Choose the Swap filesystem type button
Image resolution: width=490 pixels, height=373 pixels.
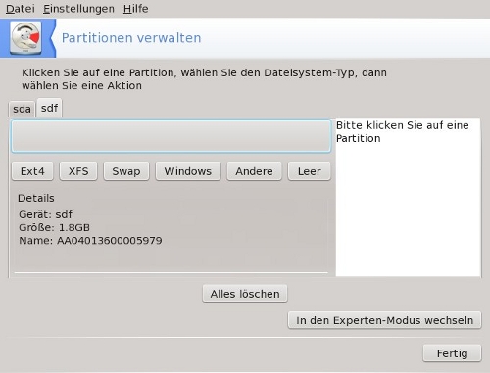[x=126, y=171]
